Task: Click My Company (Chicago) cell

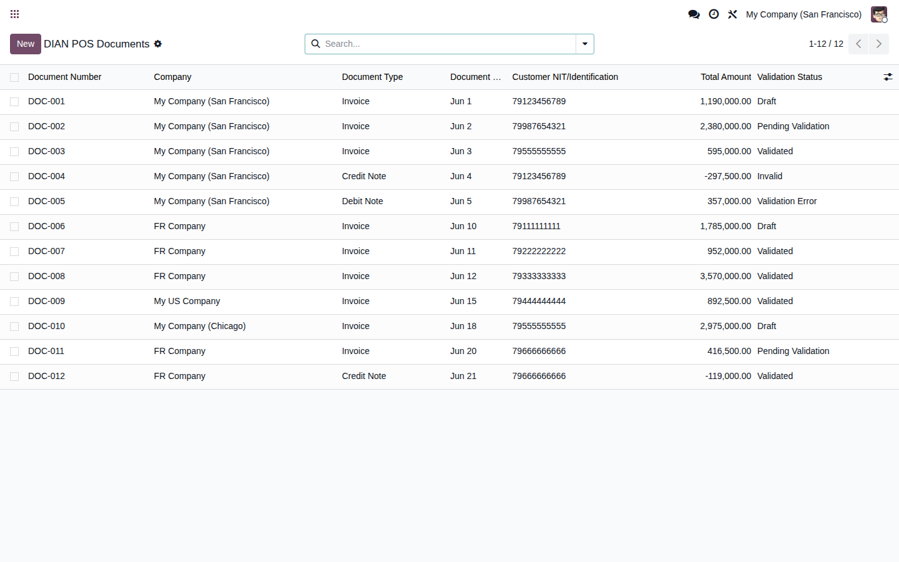Action: 200,326
